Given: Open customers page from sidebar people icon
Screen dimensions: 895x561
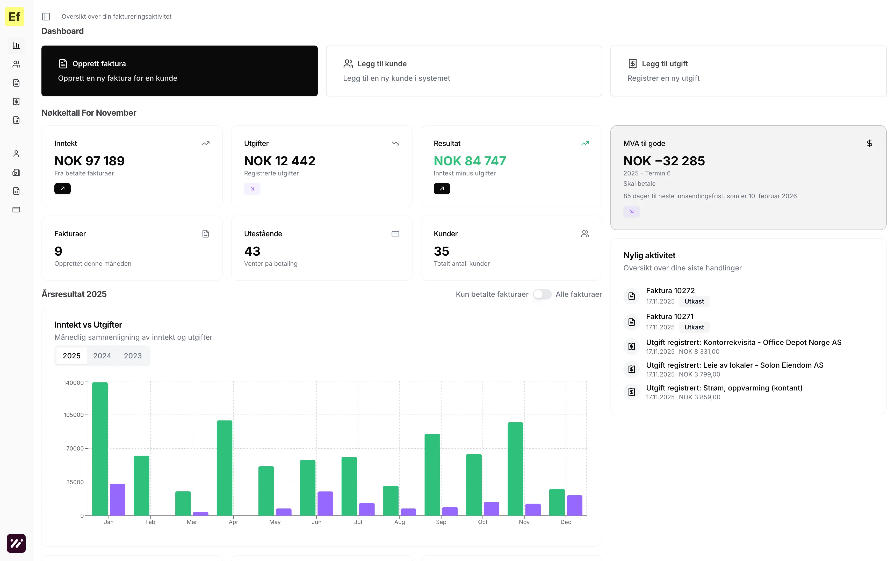Looking at the screenshot, I should 16,64.
